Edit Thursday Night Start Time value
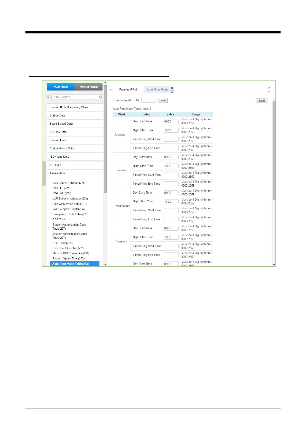The image size is (306, 433). [171, 237]
